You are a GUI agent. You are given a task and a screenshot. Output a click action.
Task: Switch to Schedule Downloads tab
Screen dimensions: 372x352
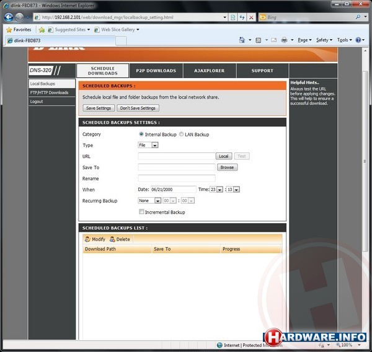point(103,71)
